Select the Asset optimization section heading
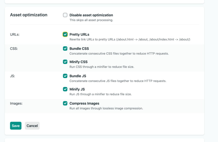 point(29,15)
